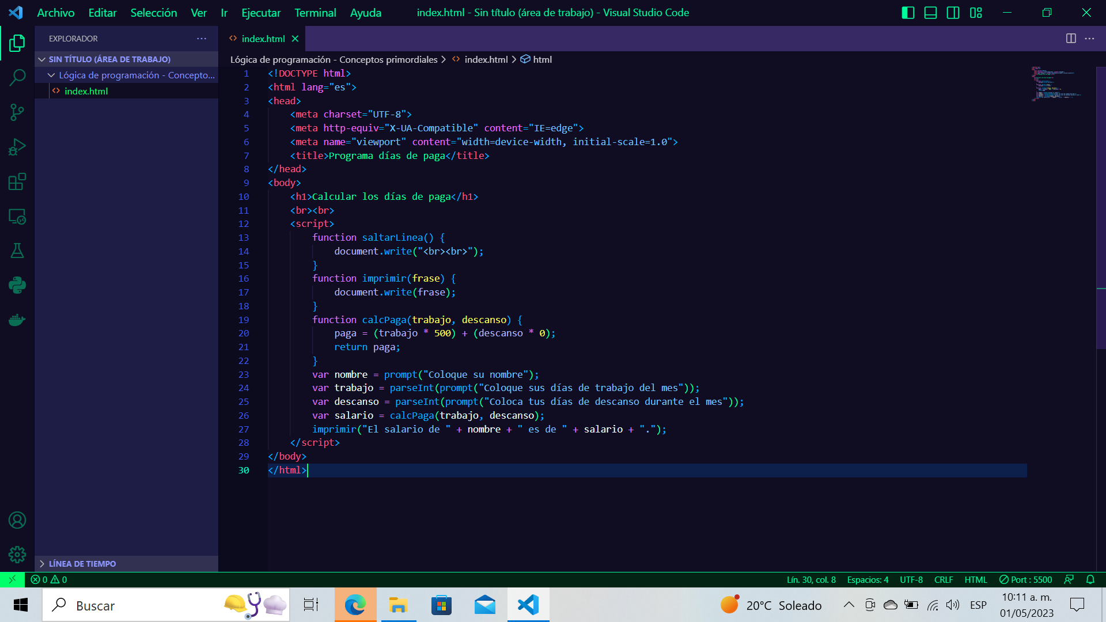Open the Manage gear menu
The image size is (1106, 622).
[x=17, y=555]
